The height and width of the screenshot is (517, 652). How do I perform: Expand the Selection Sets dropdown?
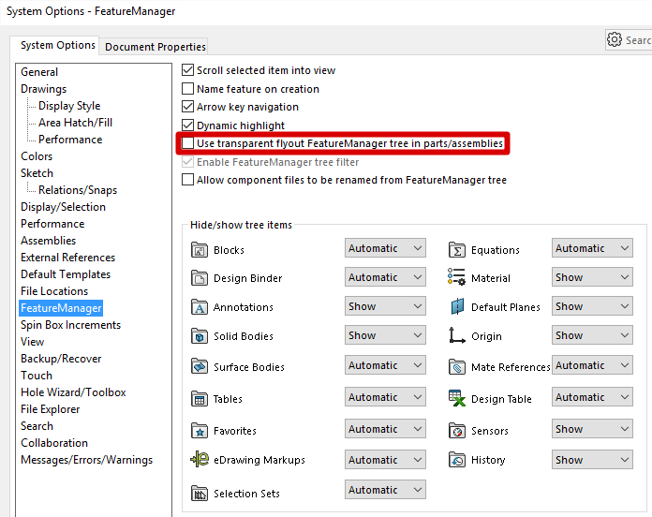[385, 489]
